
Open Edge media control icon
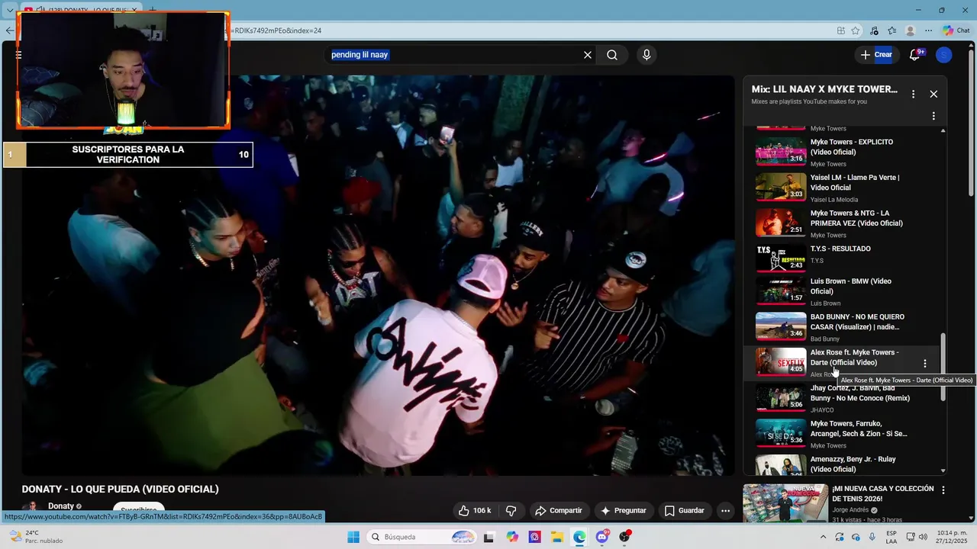point(874,30)
